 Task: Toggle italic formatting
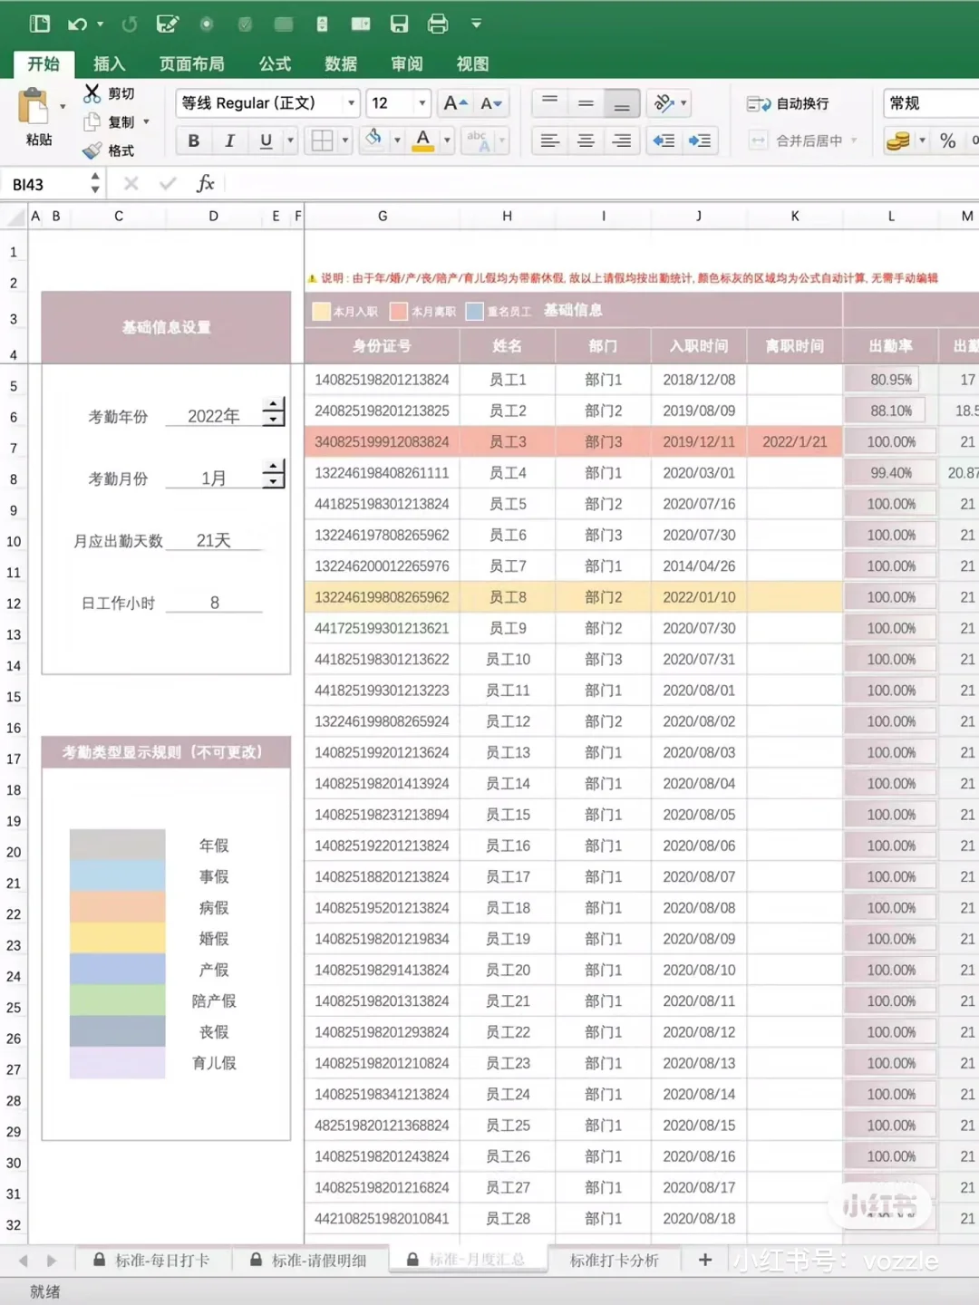click(228, 140)
